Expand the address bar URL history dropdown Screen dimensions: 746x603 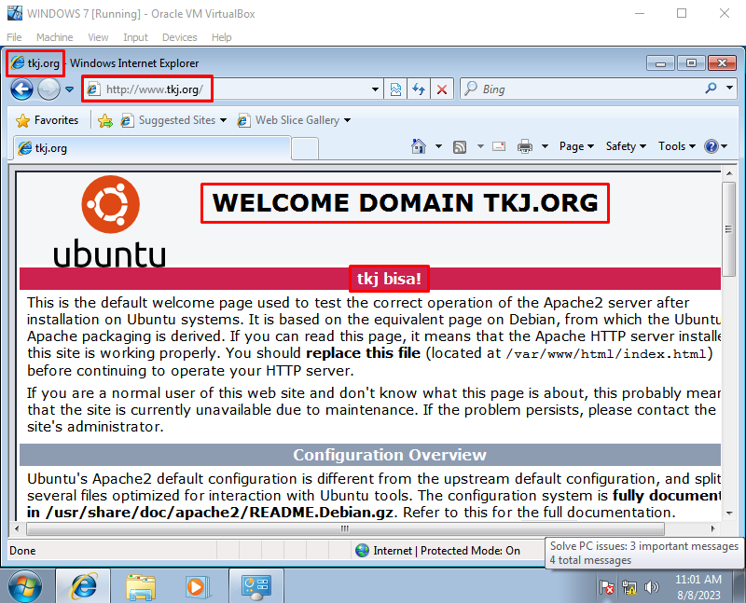pos(375,89)
